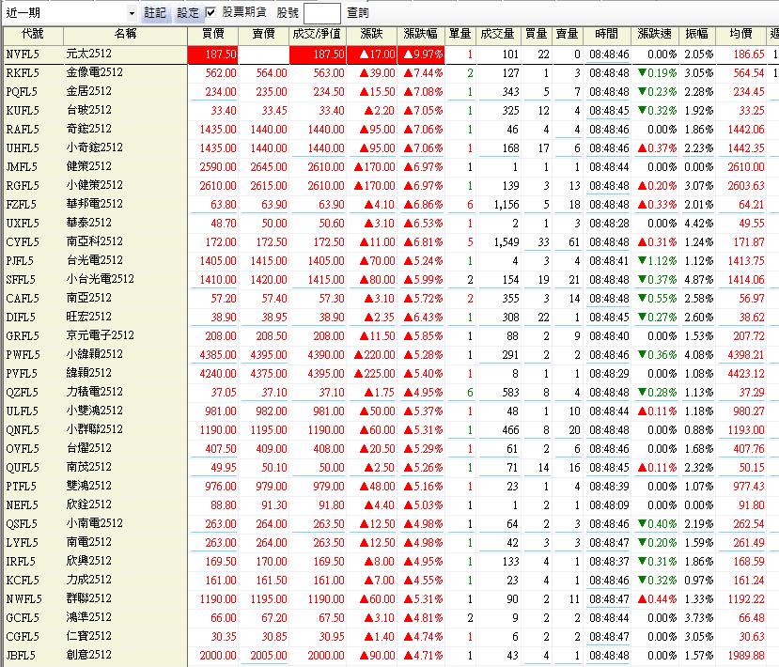The height and width of the screenshot is (667, 779).
Task: Click the 漲跌幅 column header
Action: coord(421,34)
